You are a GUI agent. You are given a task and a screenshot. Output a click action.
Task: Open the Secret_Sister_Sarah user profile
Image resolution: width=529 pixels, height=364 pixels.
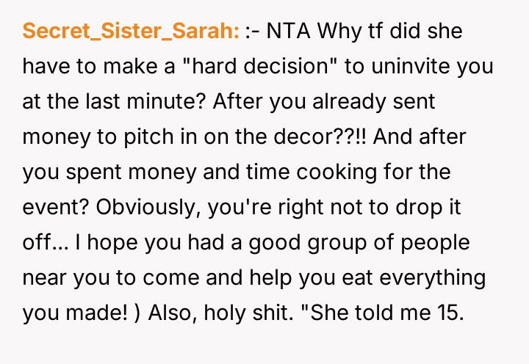click(131, 32)
